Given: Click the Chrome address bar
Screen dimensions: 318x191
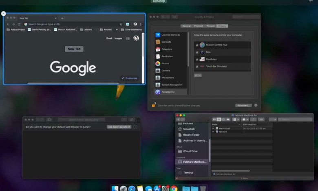Looking at the screenshot, I should (73, 24).
